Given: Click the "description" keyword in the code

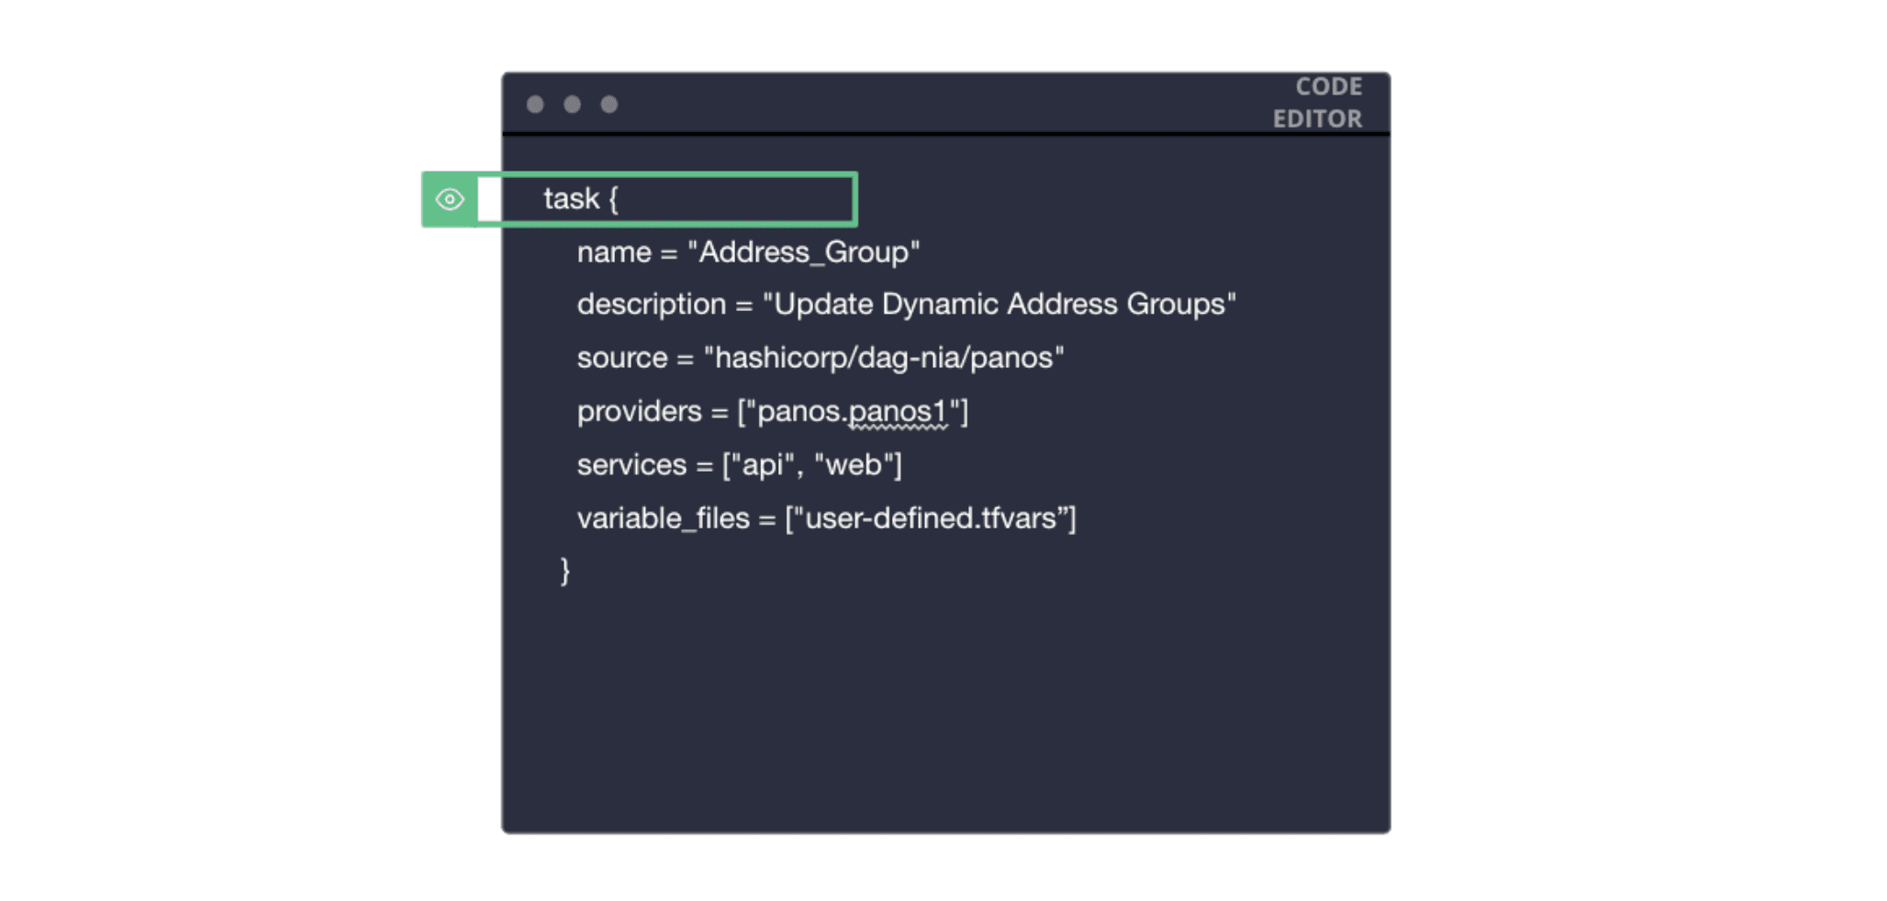Looking at the screenshot, I should (651, 305).
